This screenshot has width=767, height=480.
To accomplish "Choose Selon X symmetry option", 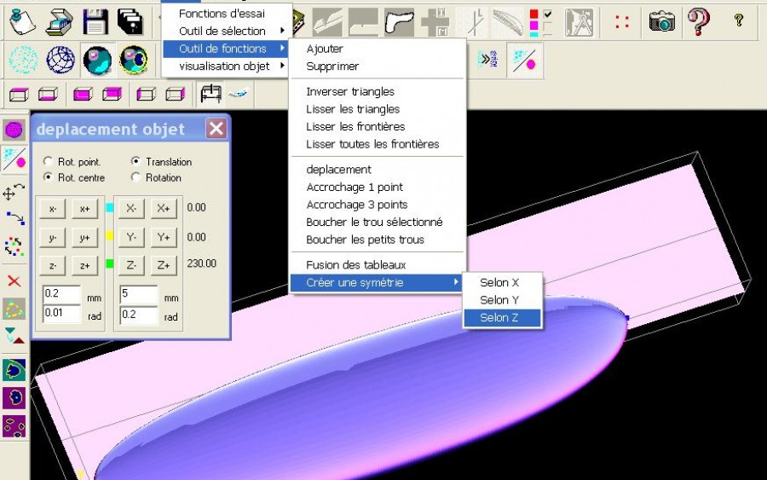I will tap(502, 282).
